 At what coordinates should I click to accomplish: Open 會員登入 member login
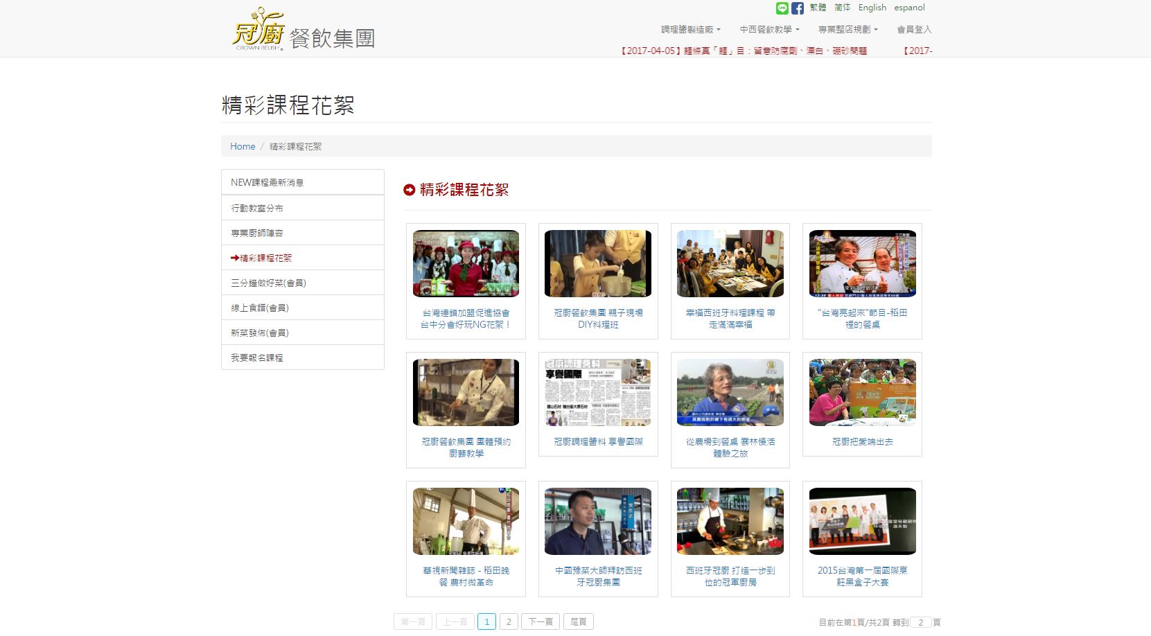pos(914,30)
